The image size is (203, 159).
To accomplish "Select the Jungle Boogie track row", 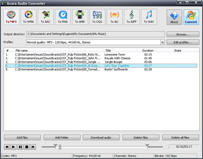I will click(x=101, y=62).
